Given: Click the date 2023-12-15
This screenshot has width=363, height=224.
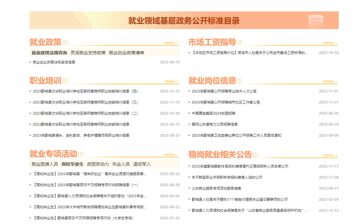Looking at the screenshot, I should tap(170, 91).
